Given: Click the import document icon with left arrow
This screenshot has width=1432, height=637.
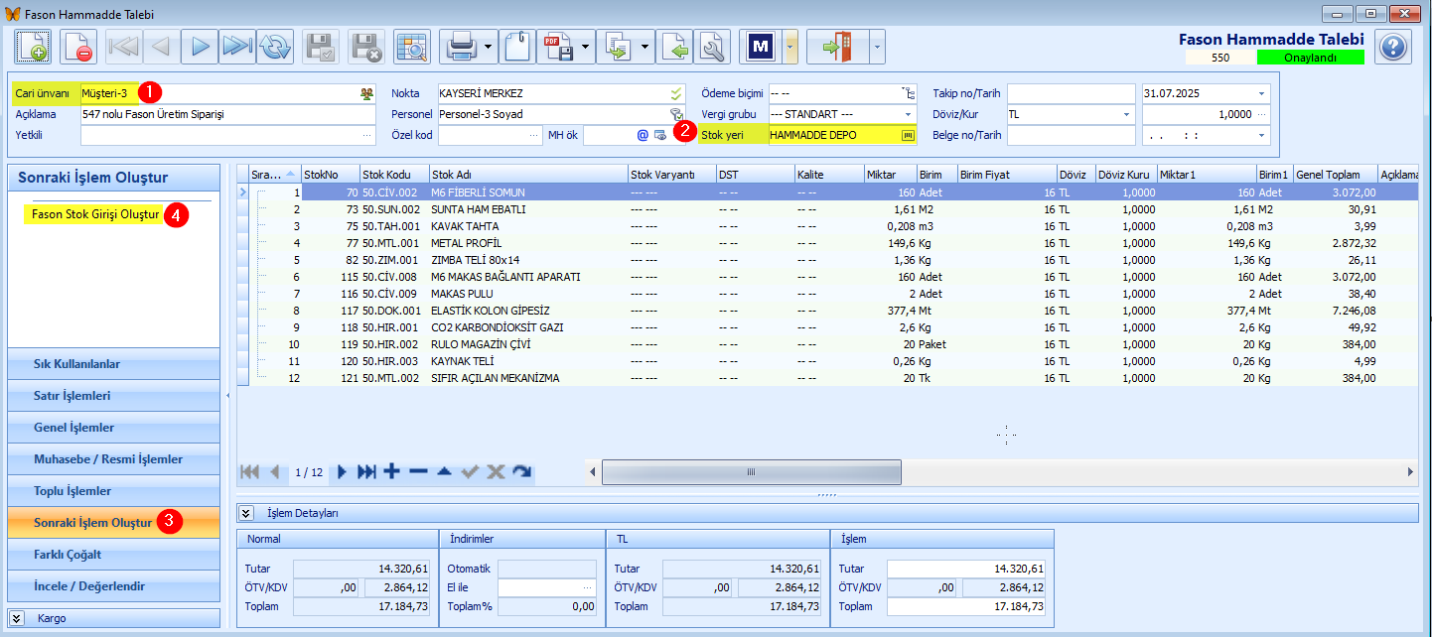Looking at the screenshot, I should (674, 46).
